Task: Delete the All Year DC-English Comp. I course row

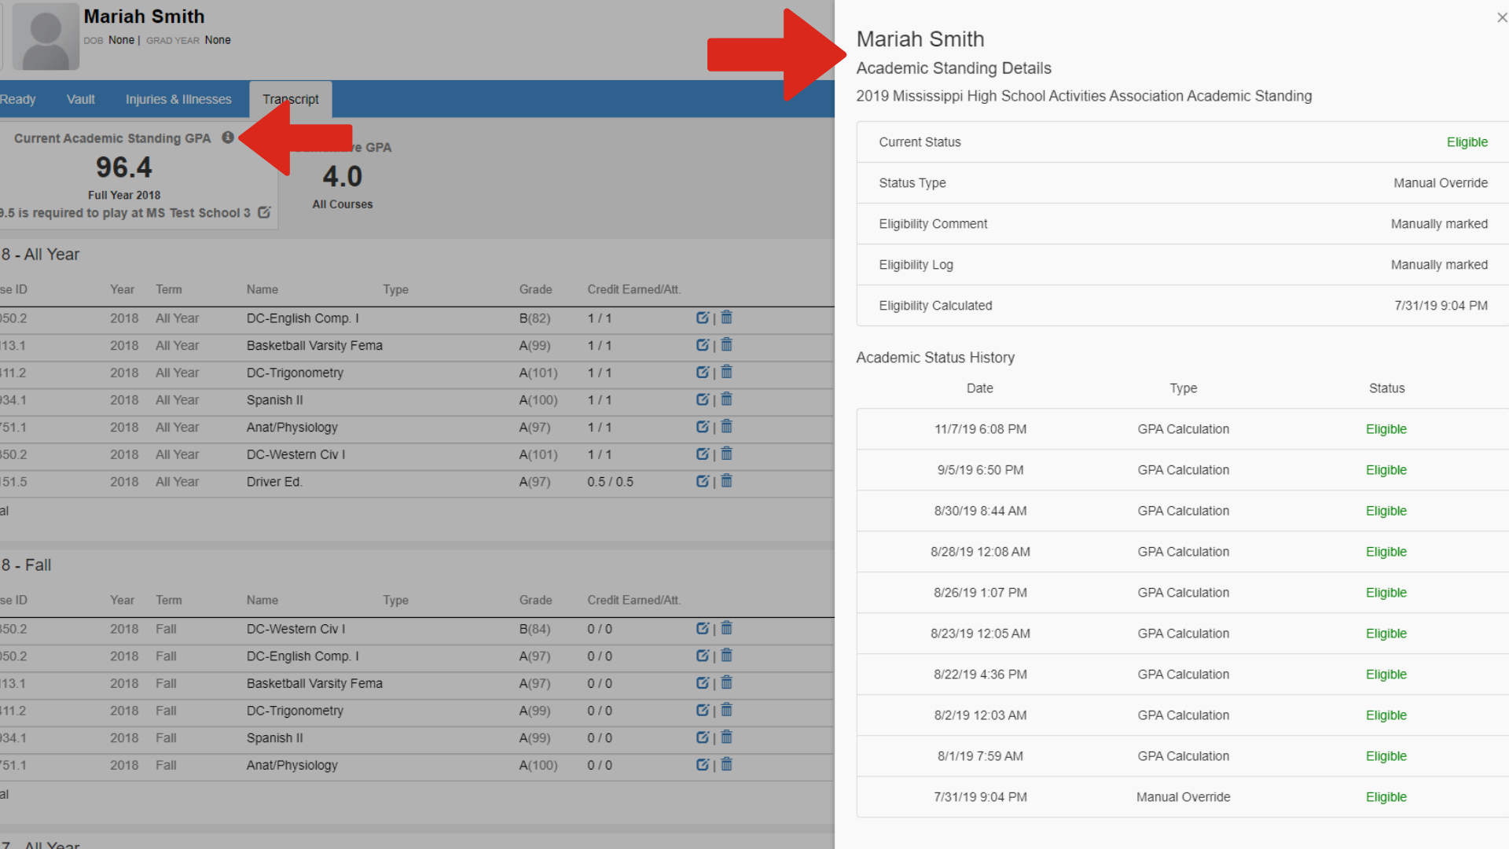Action: [727, 318]
